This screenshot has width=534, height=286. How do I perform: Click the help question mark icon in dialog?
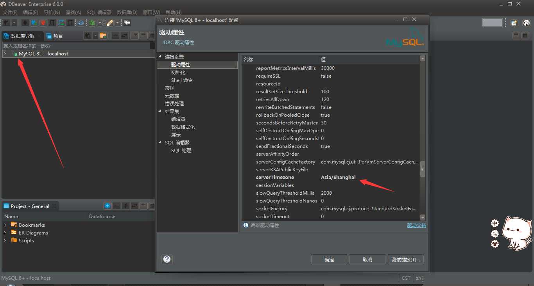pos(167,259)
